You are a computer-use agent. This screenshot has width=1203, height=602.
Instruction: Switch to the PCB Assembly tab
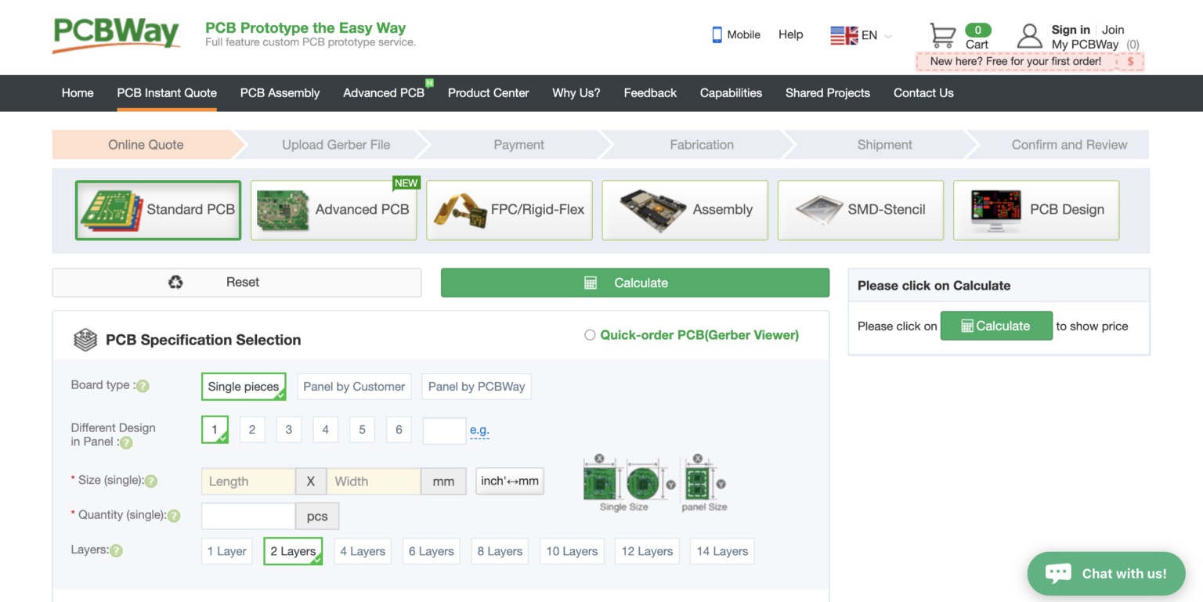280,93
